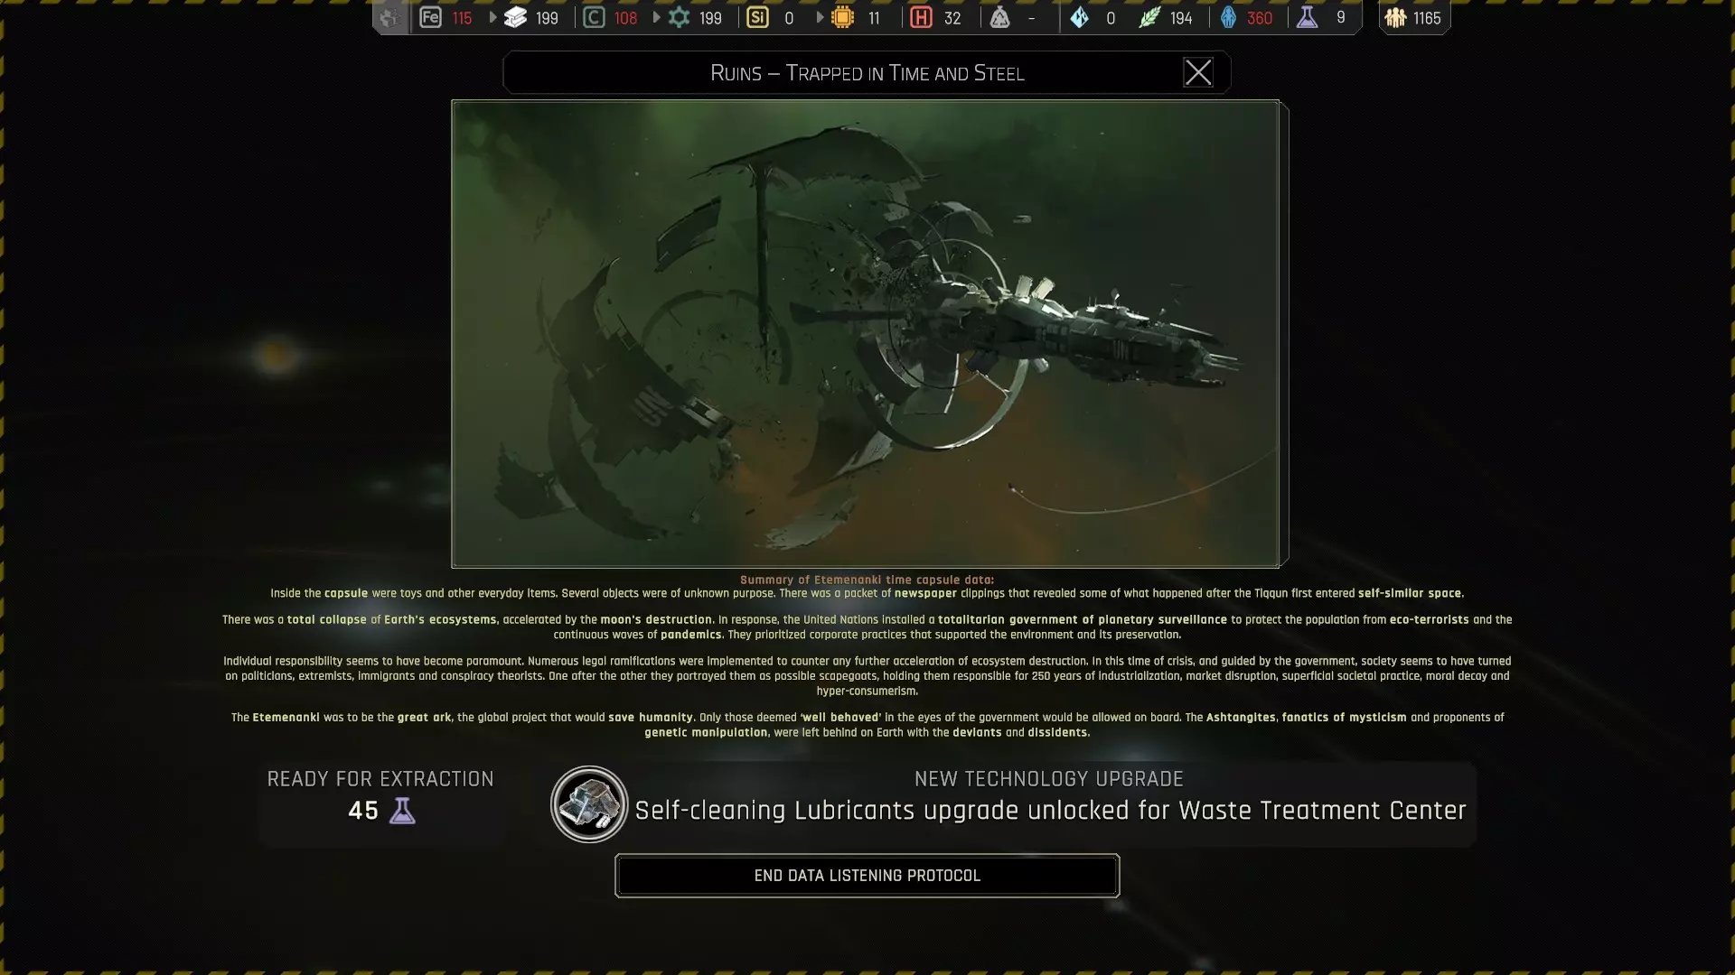The height and width of the screenshot is (975, 1735).
Task: Click the purple science flask icon in top bar
Action: [1307, 17]
